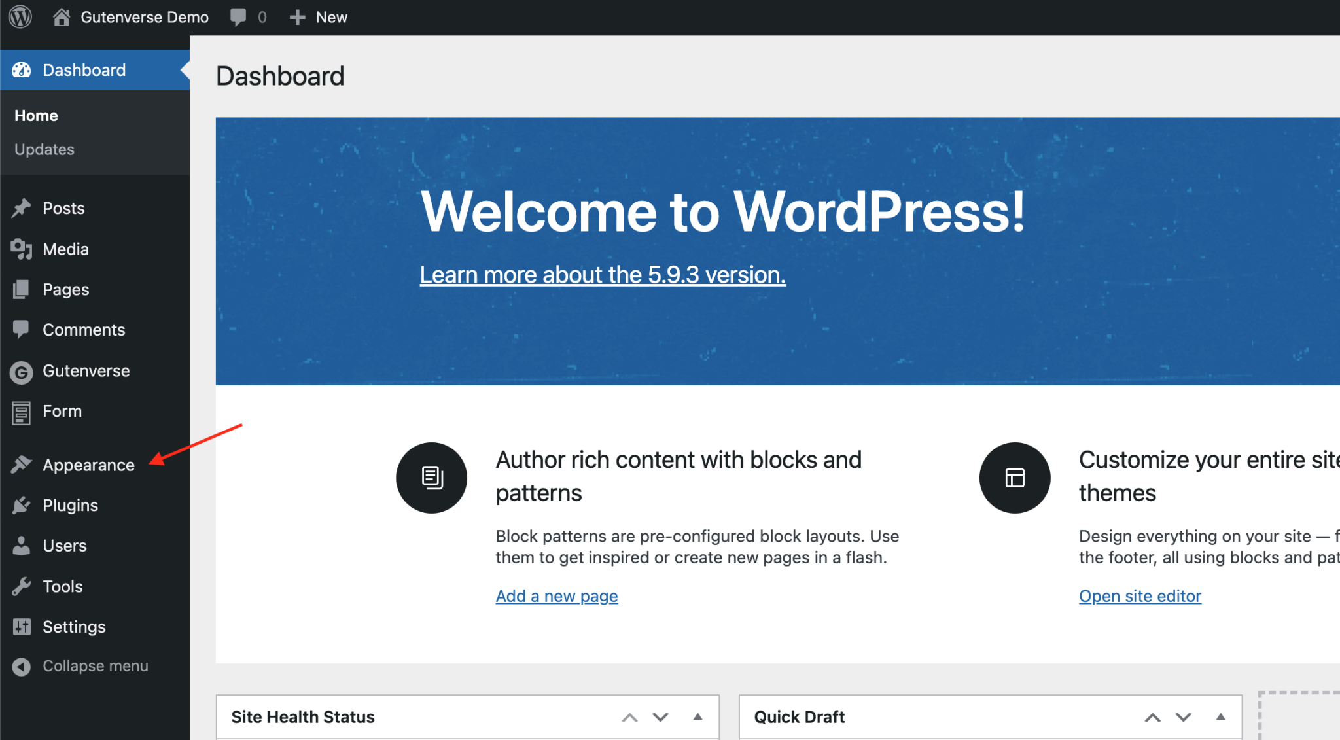Open the Tools wrench icon
The height and width of the screenshot is (740, 1340).
(x=22, y=586)
